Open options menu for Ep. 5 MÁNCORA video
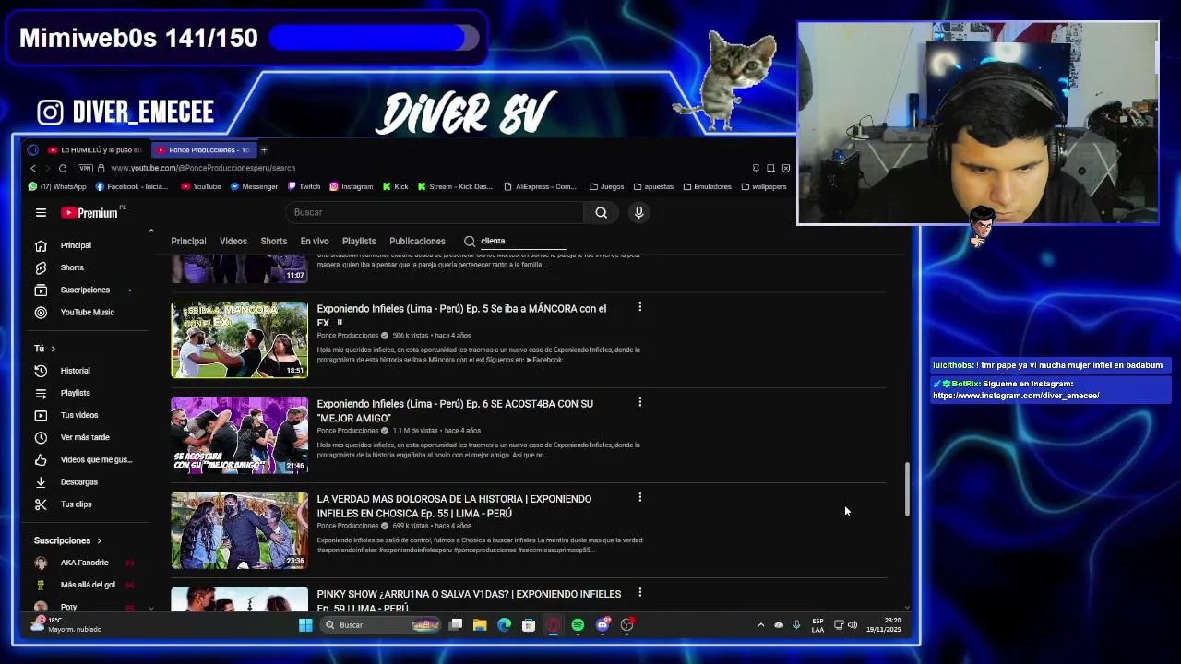Screen dimensions: 1181x664 coord(639,307)
